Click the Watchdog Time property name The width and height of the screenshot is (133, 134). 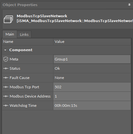[23, 106]
